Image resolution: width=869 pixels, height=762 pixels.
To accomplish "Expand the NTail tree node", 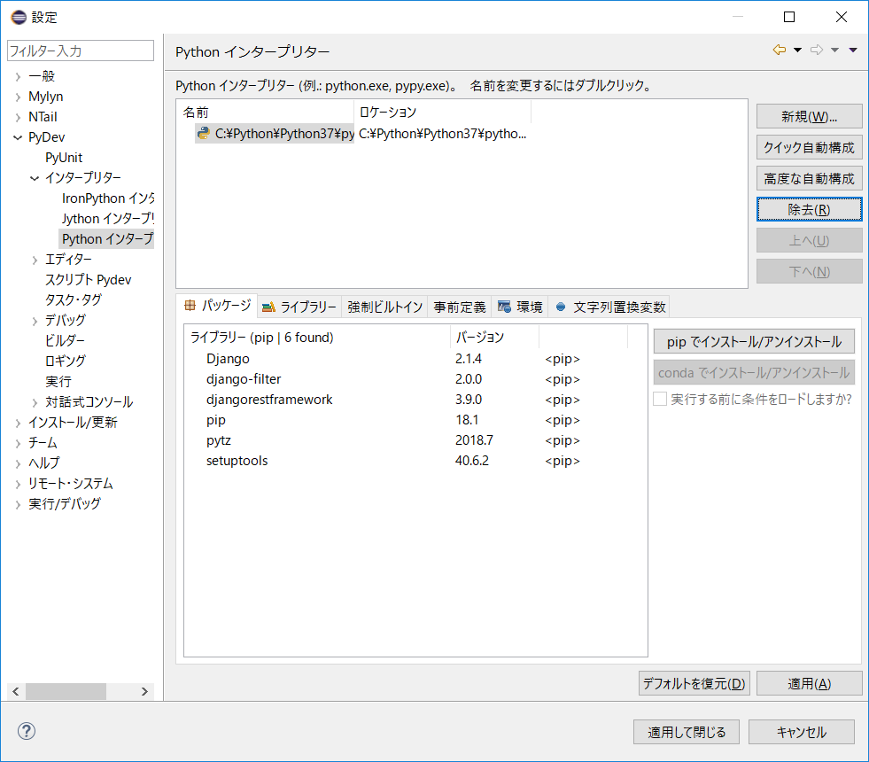I will [x=18, y=118].
